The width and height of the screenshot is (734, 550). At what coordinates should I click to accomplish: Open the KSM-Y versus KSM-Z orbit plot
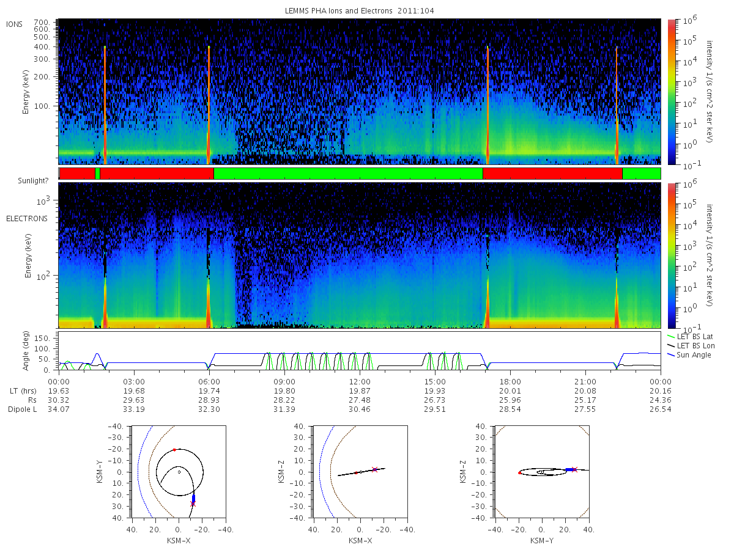tap(541, 472)
